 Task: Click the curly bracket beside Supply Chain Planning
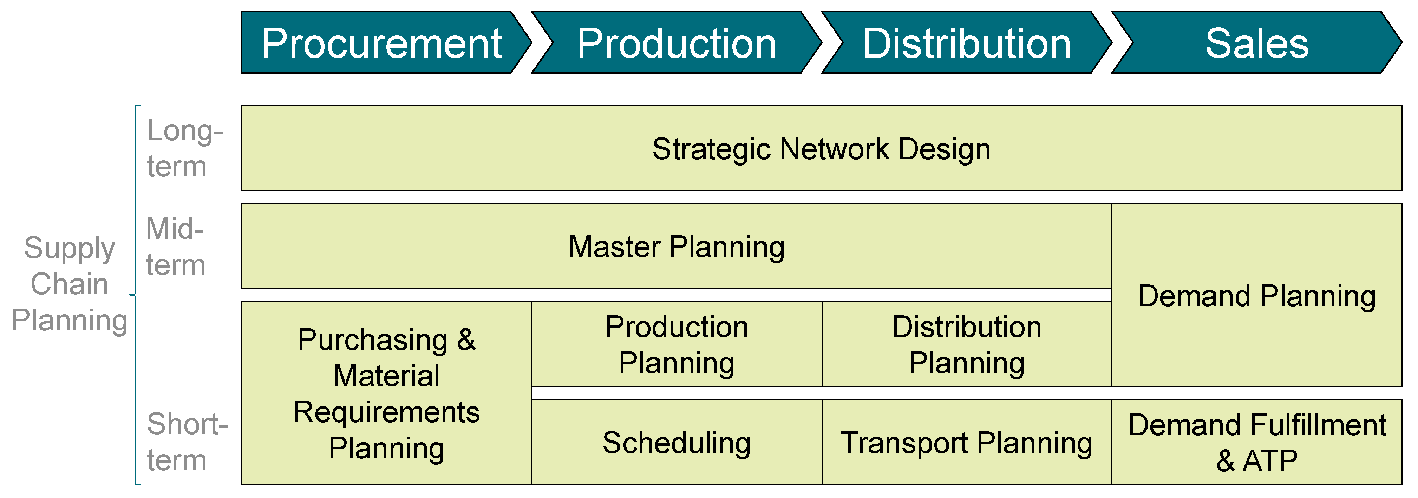pyautogui.click(x=136, y=295)
